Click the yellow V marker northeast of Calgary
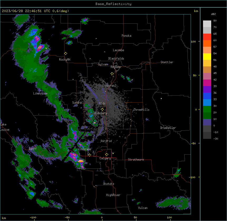The height and width of the screenshot is (221, 227). (113, 153)
